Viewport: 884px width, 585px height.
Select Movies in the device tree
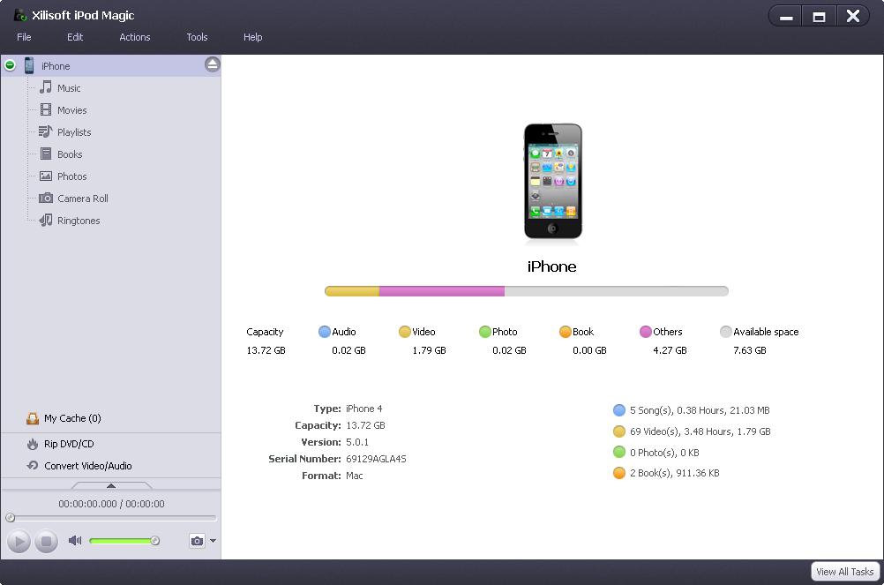pyautogui.click(x=71, y=110)
